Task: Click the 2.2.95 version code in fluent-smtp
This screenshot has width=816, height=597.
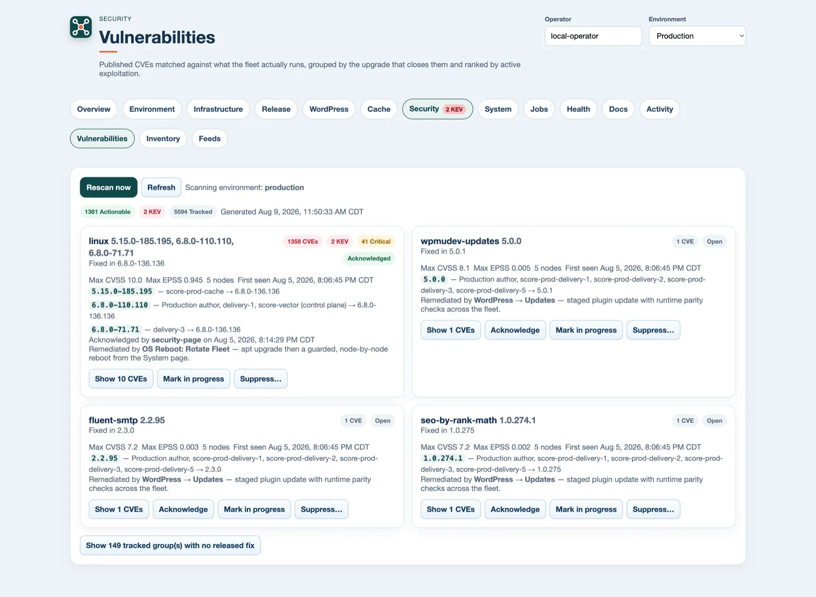Action: point(105,458)
